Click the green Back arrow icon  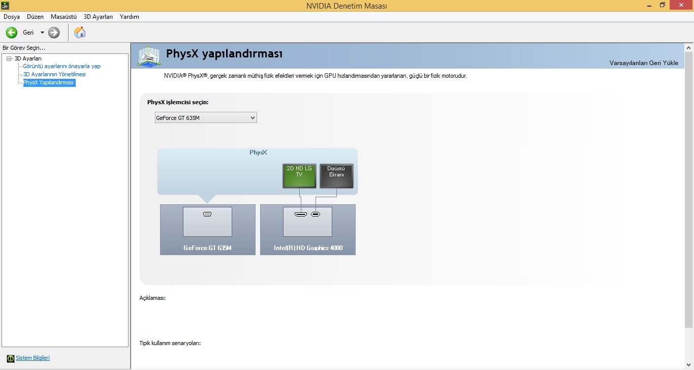(x=11, y=33)
